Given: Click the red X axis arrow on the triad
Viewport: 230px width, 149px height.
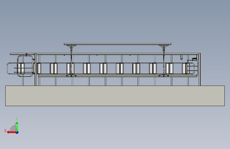Looking at the screenshot, I should click(12, 132).
